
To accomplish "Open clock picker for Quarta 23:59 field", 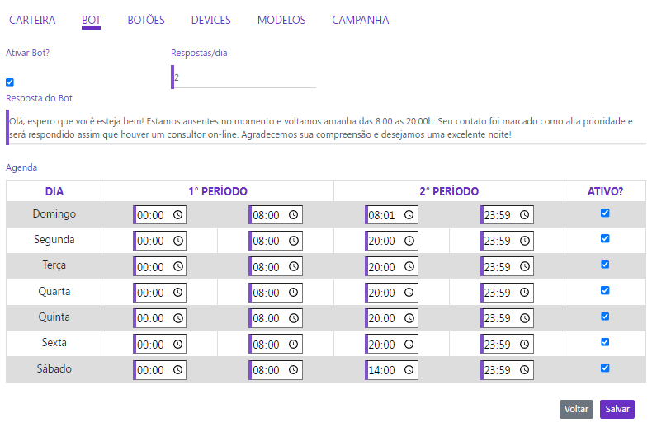I will pyautogui.click(x=525, y=293).
